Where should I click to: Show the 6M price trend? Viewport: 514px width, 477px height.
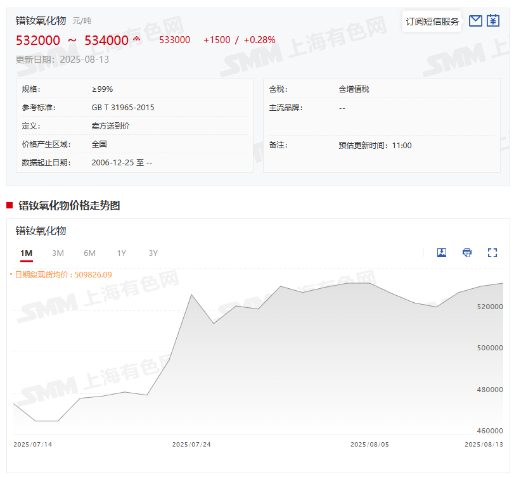(x=89, y=253)
